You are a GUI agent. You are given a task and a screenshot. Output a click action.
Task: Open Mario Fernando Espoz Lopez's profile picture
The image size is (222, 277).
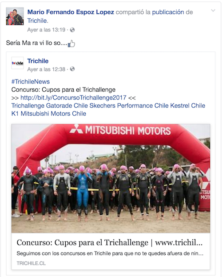tap(15, 16)
